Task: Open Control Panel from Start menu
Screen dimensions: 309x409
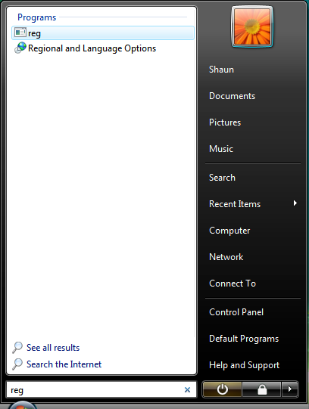Action: click(236, 312)
